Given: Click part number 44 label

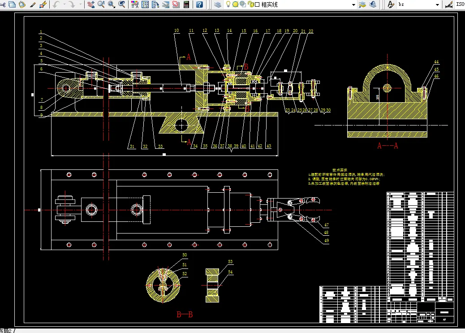Looking at the screenshot, I should 436,62.
